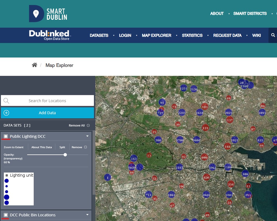Click the Remove All circle icon
Screen dimensions: 277x221
tap(88, 125)
